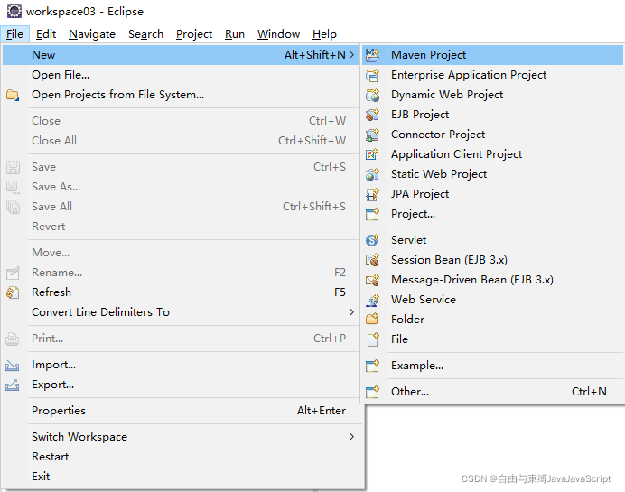Click the Example... wizard icon
Screen dimensions: 625x492
click(372, 366)
